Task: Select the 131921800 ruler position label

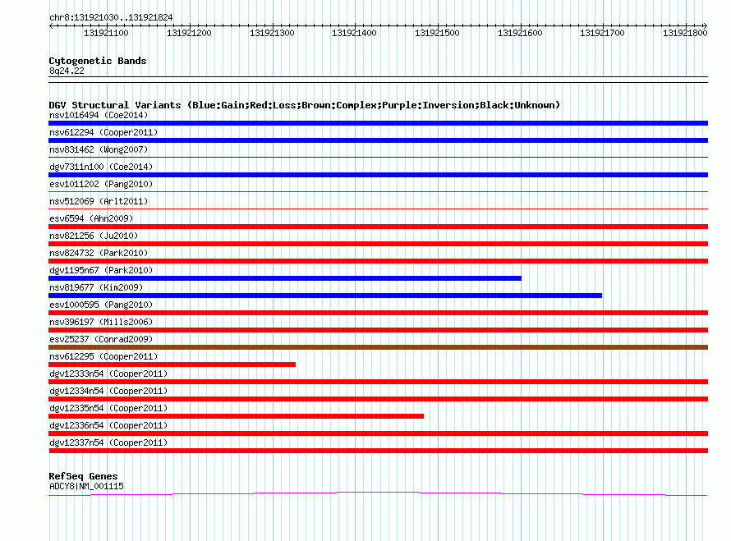Action: tap(685, 33)
